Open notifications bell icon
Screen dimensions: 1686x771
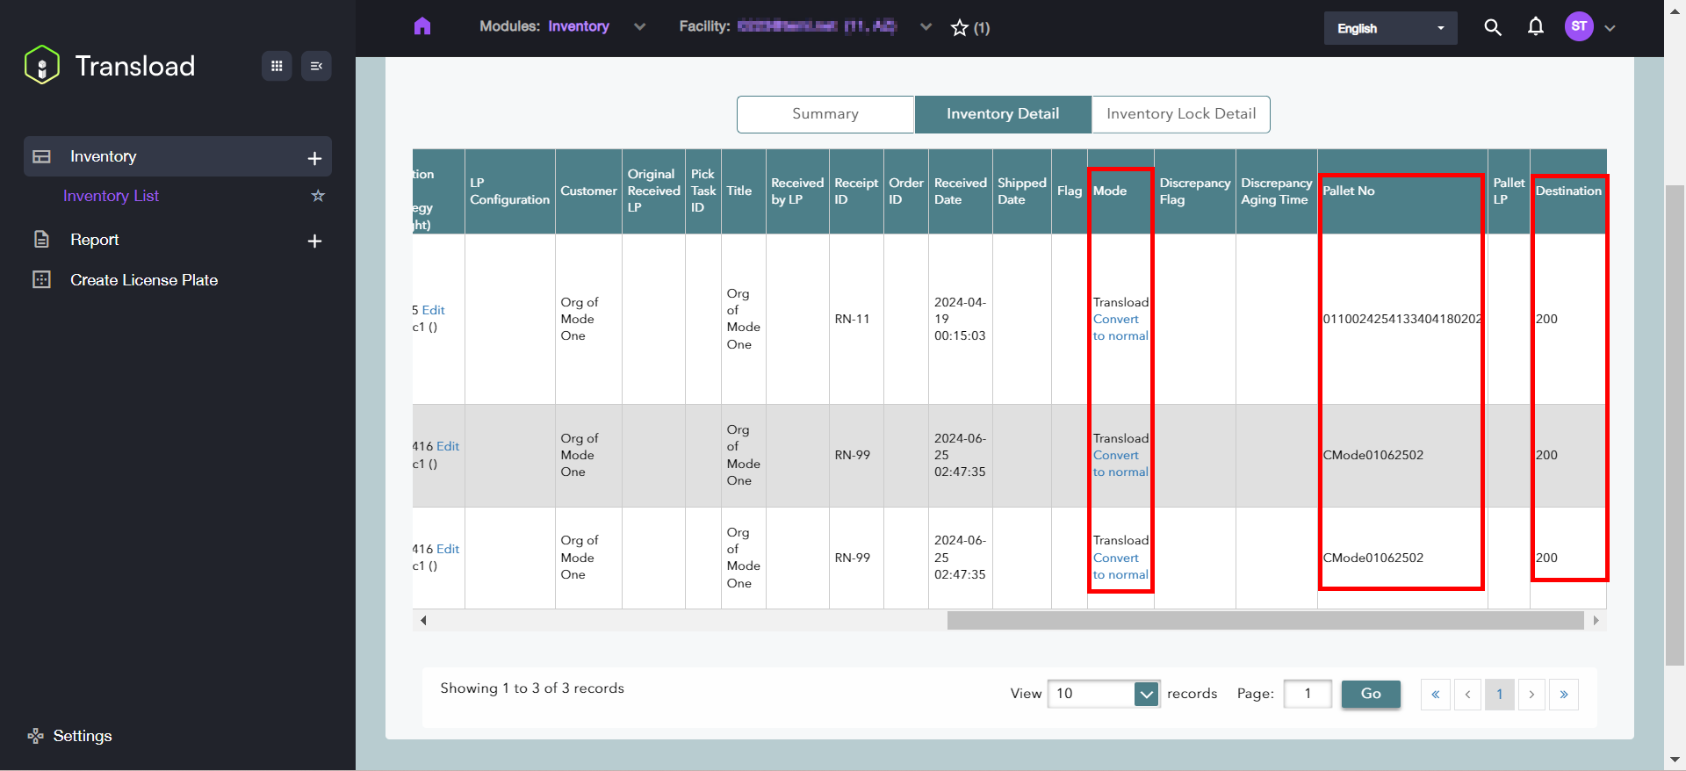[x=1535, y=27]
